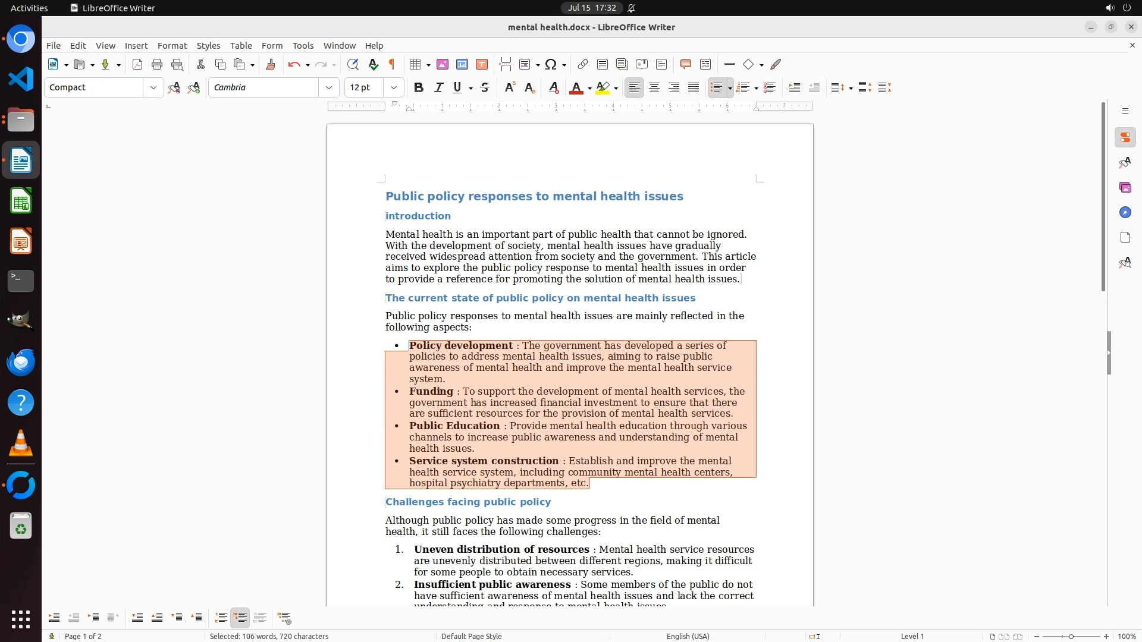Click the zoom slider in the status bar
Screen dimensions: 1142x642
click(1071, 637)
